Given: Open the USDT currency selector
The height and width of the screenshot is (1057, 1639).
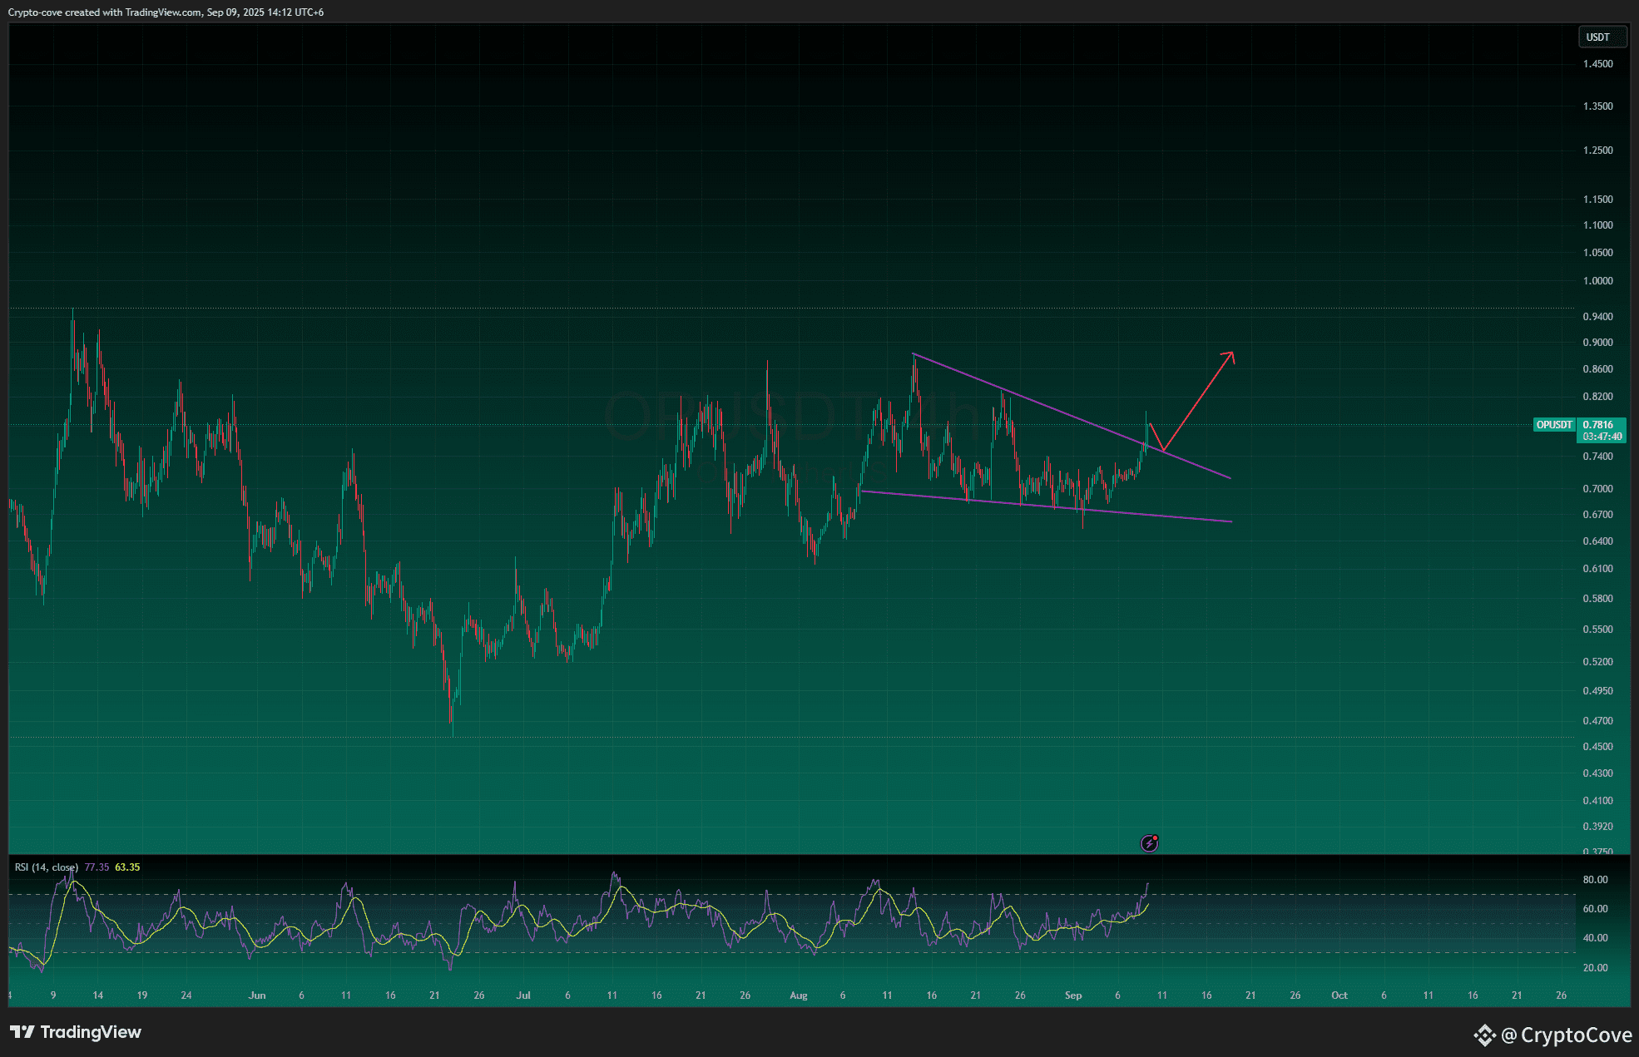Looking at the screenshot, I should (1602, 37).
